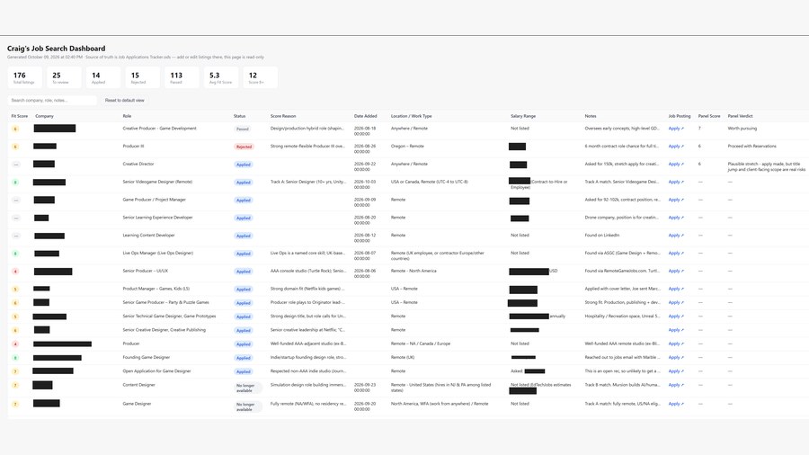809x455 pixels.
Task: Sort by the Date Added column header
Action: 365,116
